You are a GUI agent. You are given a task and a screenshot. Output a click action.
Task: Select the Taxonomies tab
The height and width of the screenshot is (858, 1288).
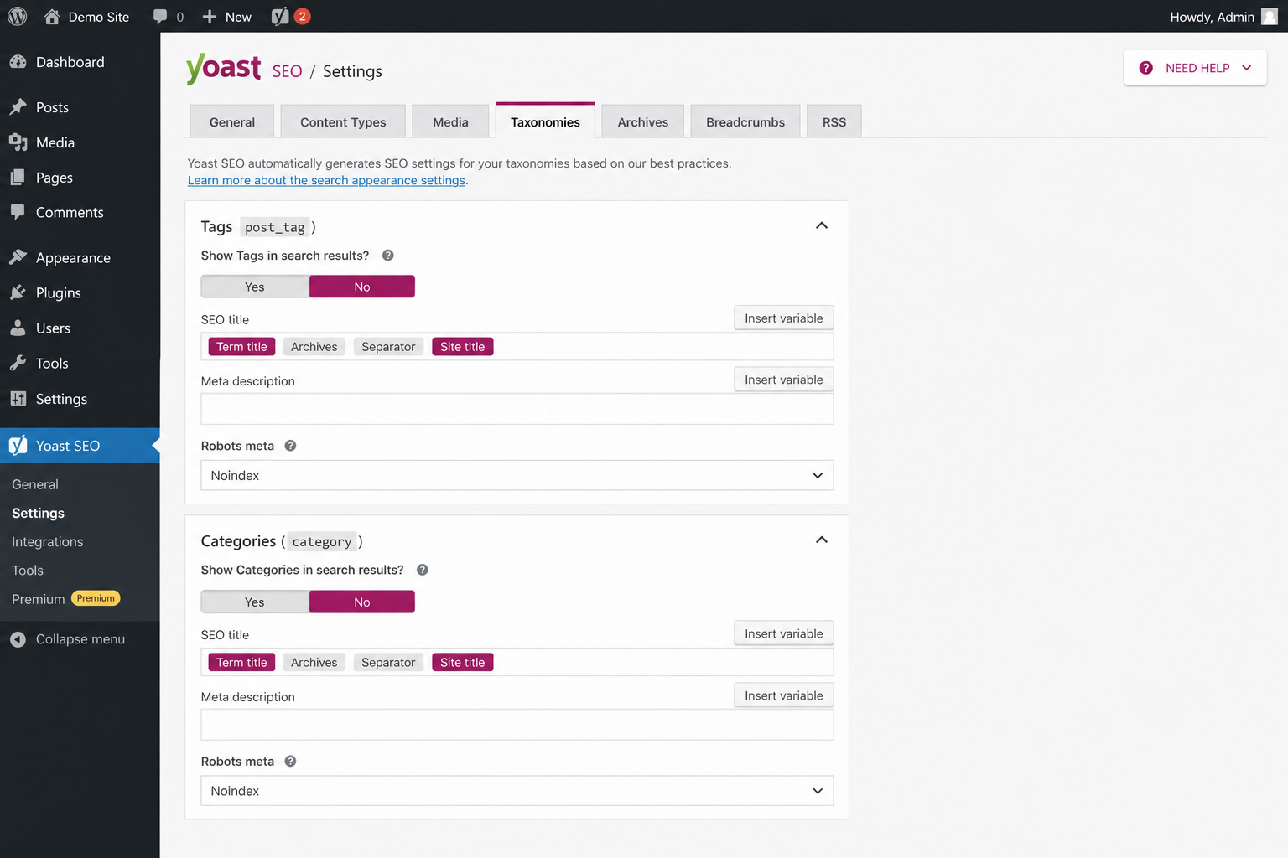tap(545, 121)
